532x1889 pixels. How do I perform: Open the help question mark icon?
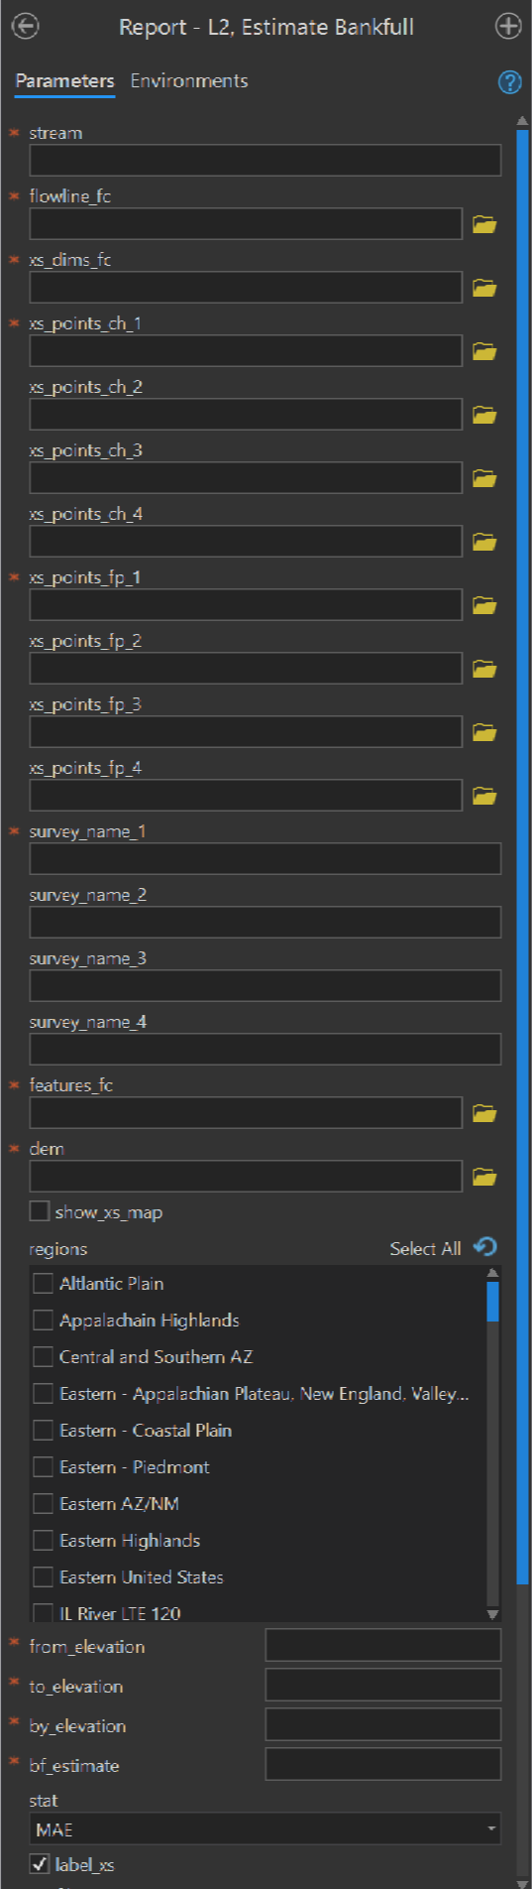(x=509, y=82)
